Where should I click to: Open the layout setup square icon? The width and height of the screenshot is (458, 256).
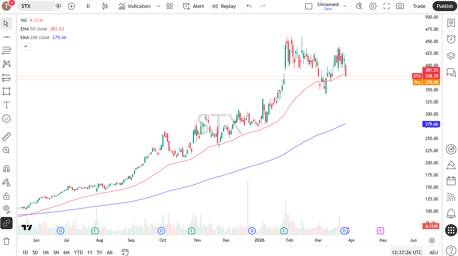(309, 6)
